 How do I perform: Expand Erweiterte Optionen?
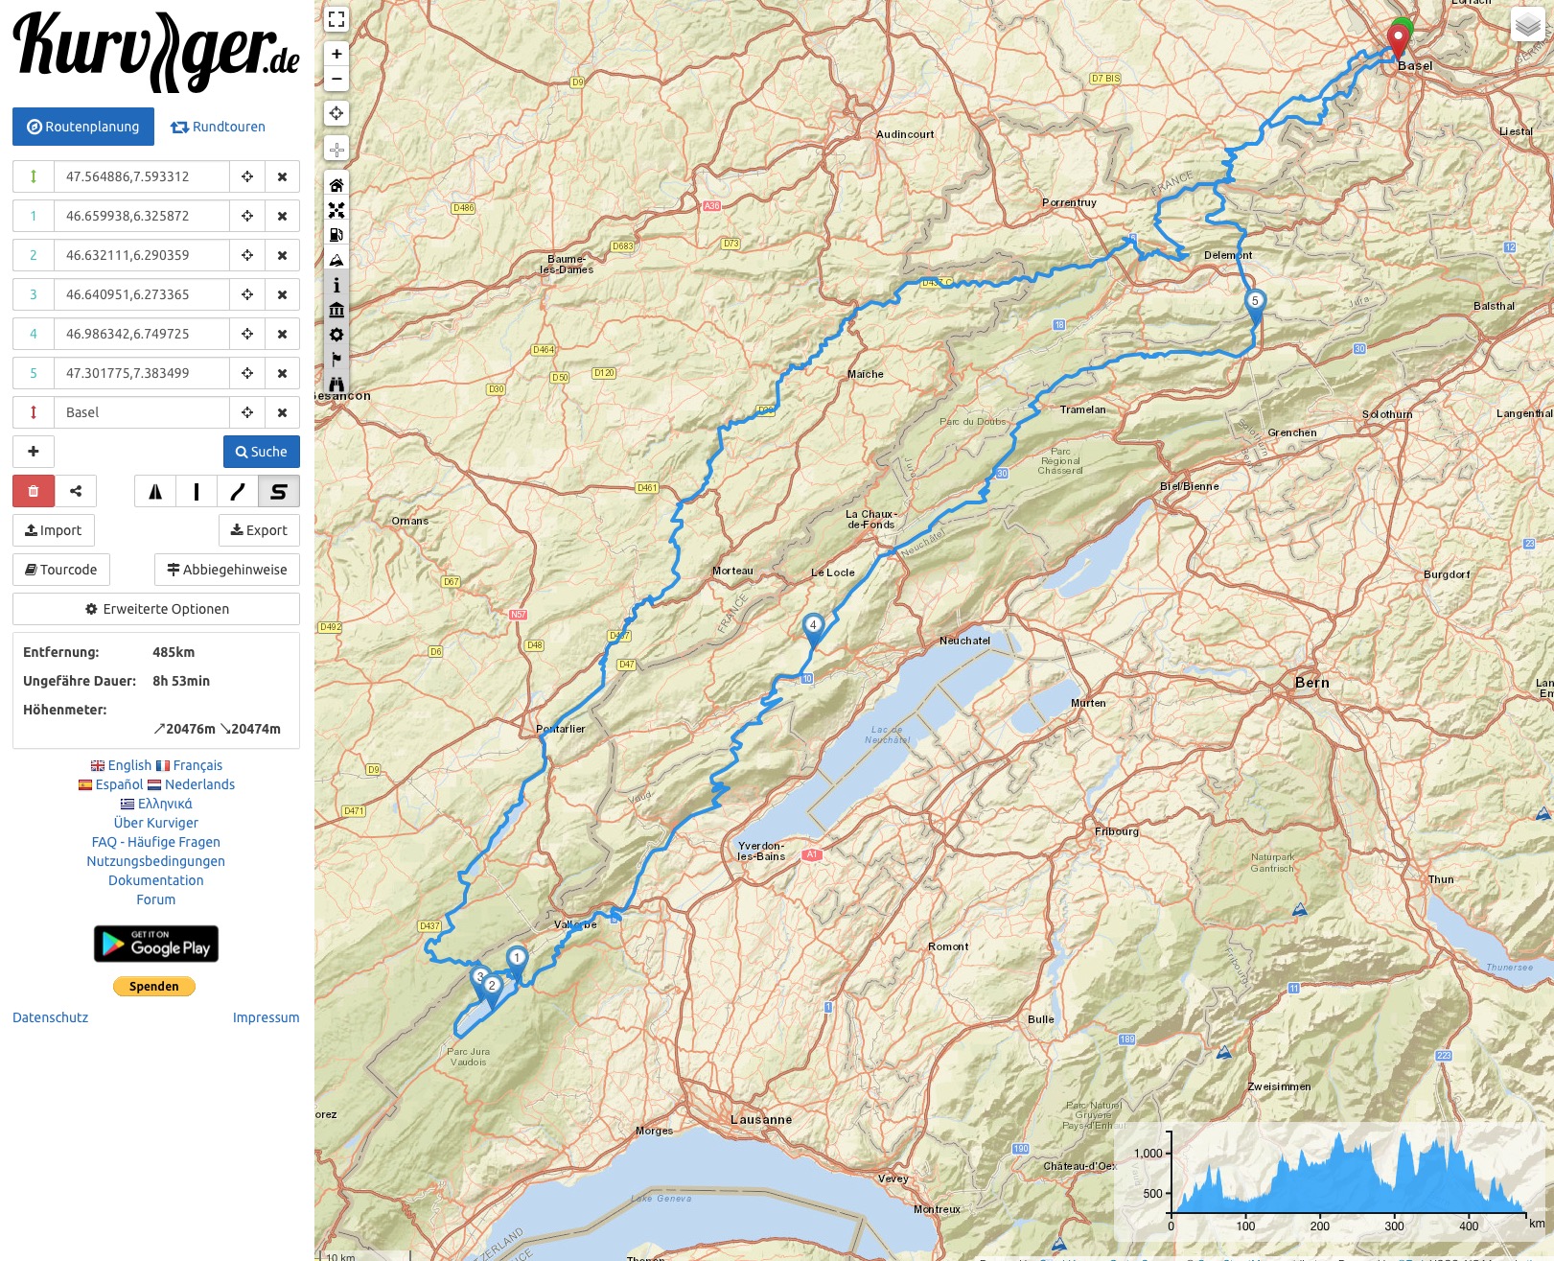(156, 609)
